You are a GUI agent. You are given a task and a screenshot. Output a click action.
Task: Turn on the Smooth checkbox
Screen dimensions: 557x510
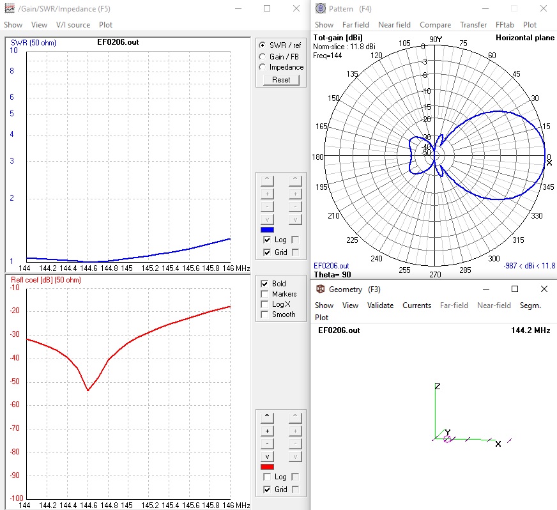(x=264, y=314)
